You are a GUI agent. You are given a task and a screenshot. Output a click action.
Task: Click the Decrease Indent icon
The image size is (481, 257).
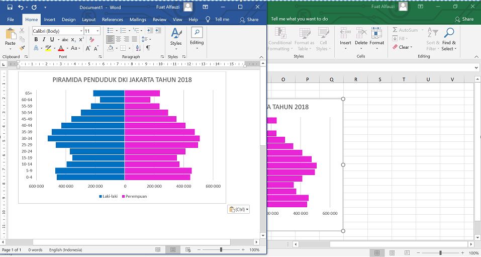point(150,30)
